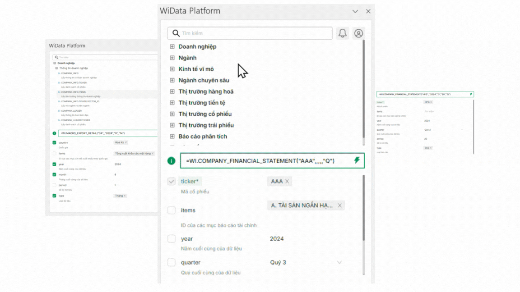This screenshot has height=292, width=520.
Task: Click the category list scrollbar in center panel
Action: [x=364, y=89]
